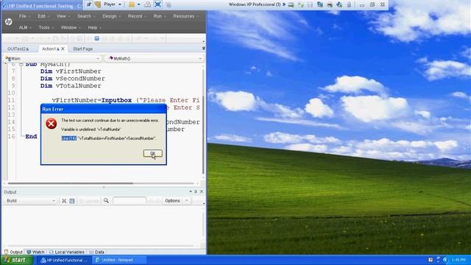
Task: Click the system tray security shield icon
Action: 430,260
